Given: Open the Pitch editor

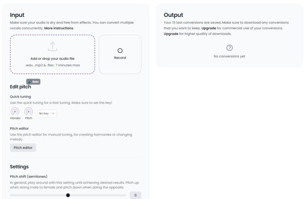Looking at the screenshot, I should [x=23, y=147].
